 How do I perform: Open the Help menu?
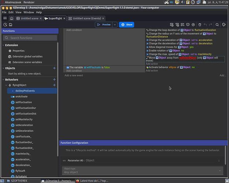tap(39, 12)
